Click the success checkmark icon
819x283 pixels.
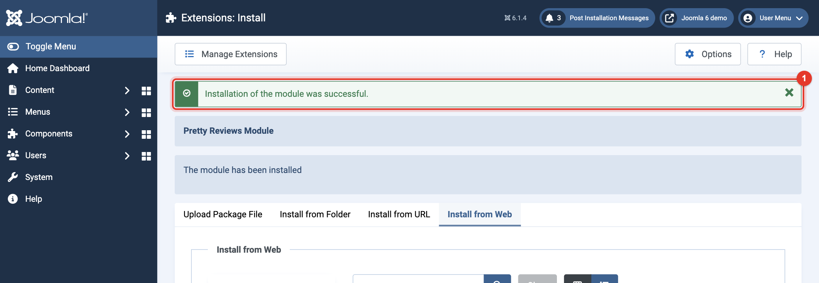[187, 93]
